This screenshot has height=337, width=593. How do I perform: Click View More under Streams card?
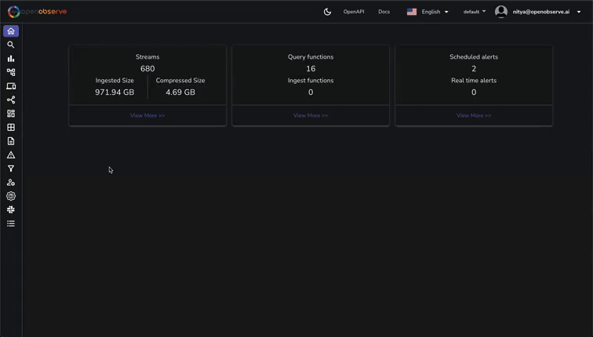click(x=147, y=115)
